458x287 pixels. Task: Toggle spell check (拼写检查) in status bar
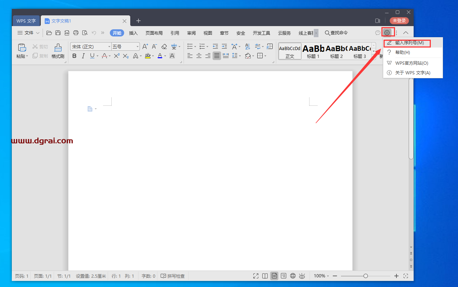click(173, 276)
